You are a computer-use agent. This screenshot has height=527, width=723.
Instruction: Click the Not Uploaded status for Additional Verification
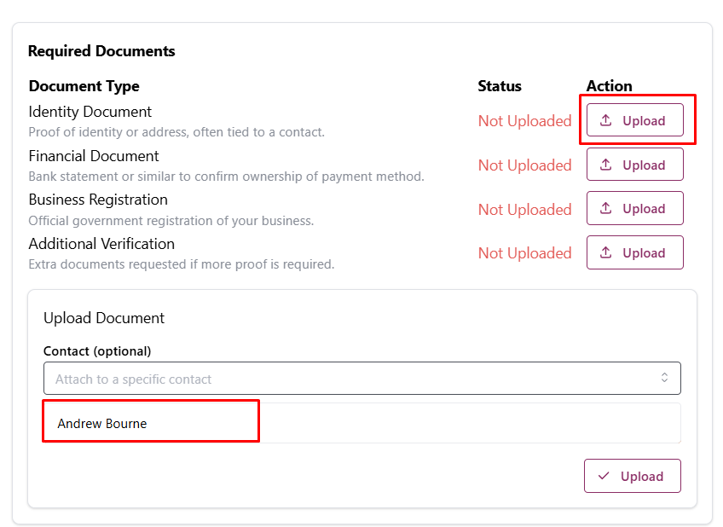[524, 253]
